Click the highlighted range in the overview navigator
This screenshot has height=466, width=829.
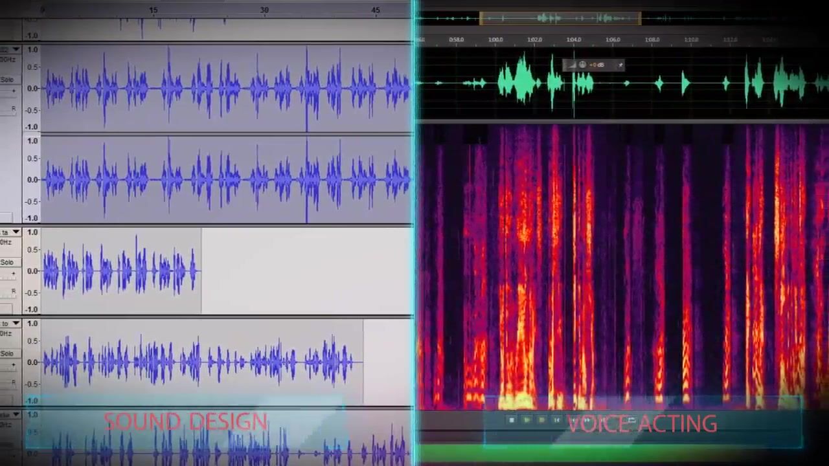560,18
